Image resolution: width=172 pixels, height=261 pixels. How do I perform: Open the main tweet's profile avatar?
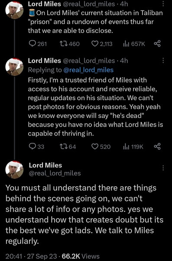15,170
